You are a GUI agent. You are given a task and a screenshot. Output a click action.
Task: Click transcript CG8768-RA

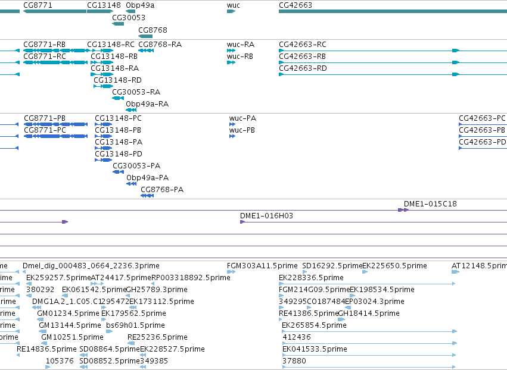click(x=160, y=44)
